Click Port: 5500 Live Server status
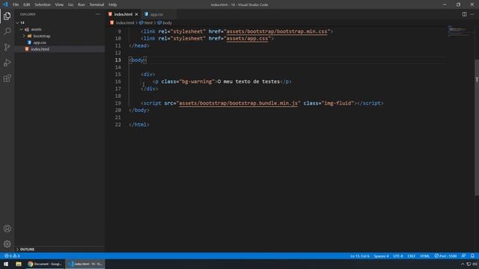The width and height of the screenshot is (479, 269). 445,256
